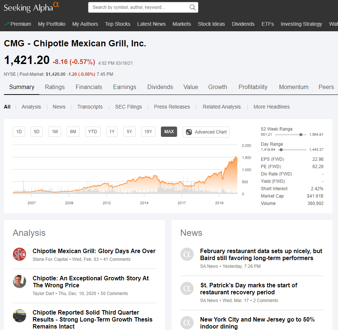Open 'Glory Days Are Over' article
The height and width of the screenshot is (330, 338).
pos(94,251)
